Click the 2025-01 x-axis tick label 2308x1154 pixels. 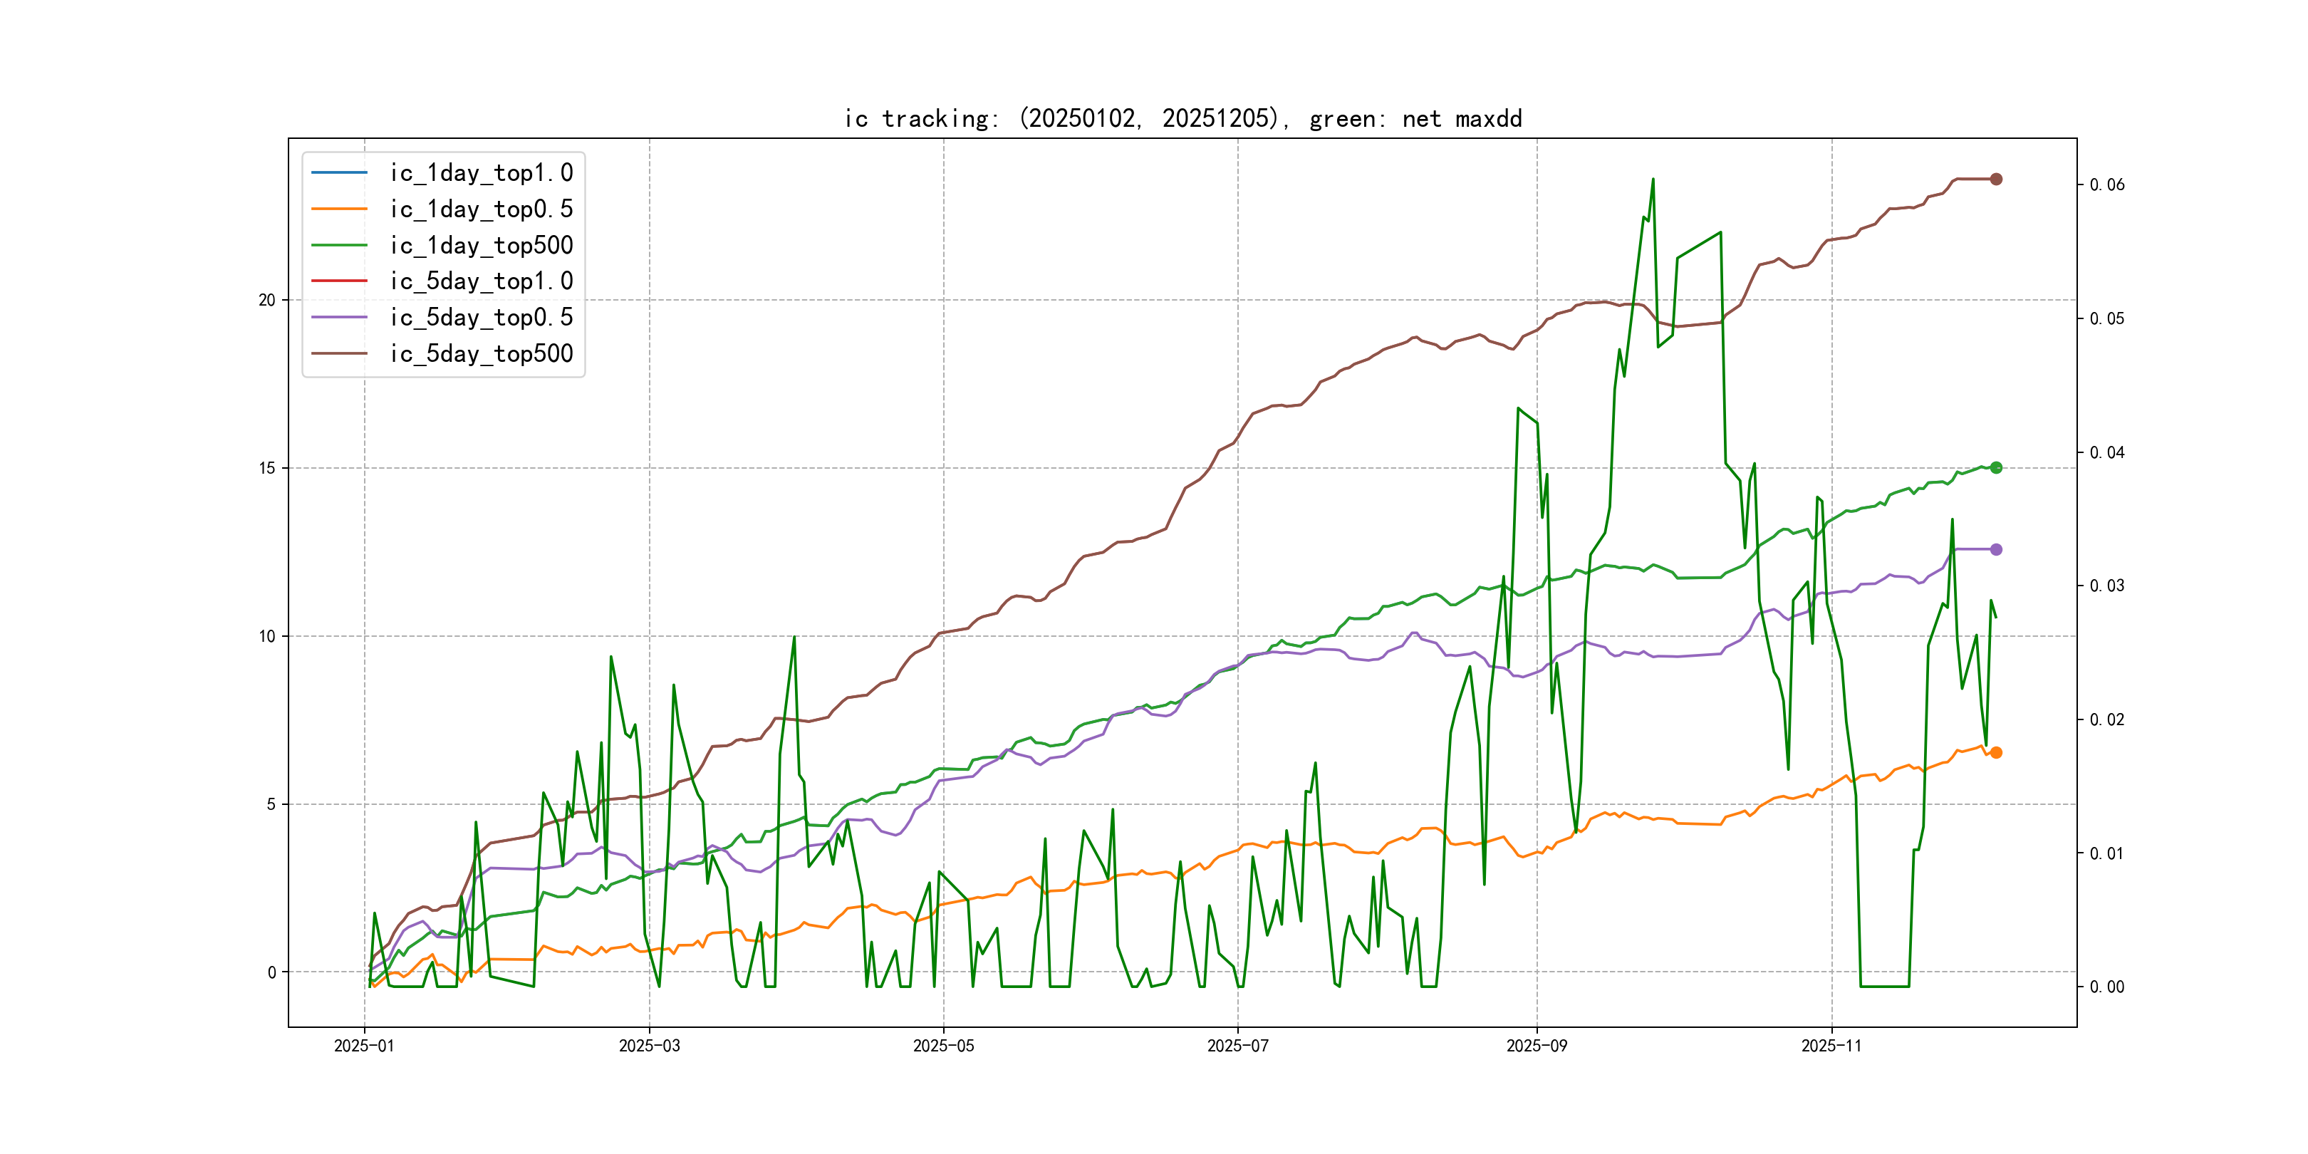[364, 1046]
